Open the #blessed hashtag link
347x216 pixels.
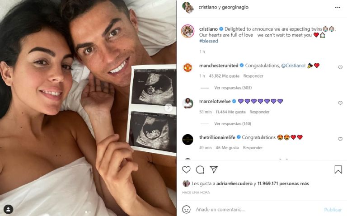click(x=208, y=41)
